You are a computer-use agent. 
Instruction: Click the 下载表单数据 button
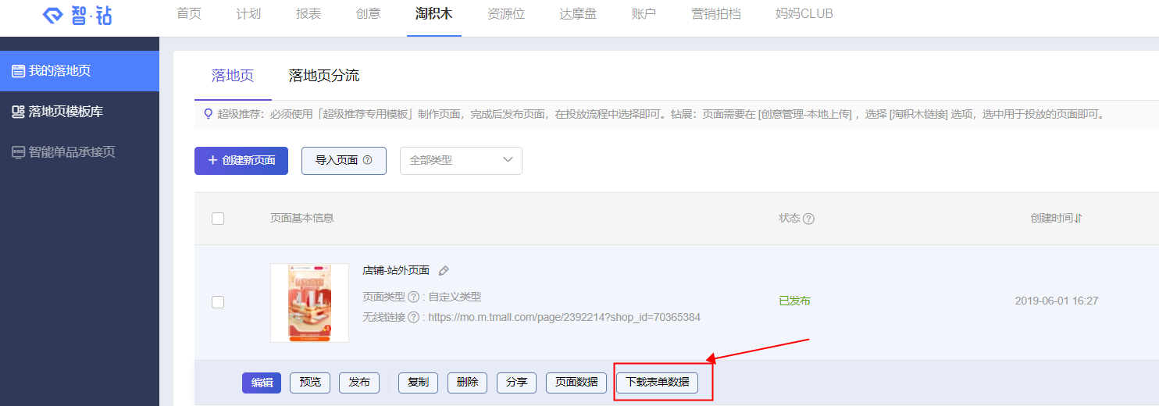pyautogui.click(x=658, y=383)
